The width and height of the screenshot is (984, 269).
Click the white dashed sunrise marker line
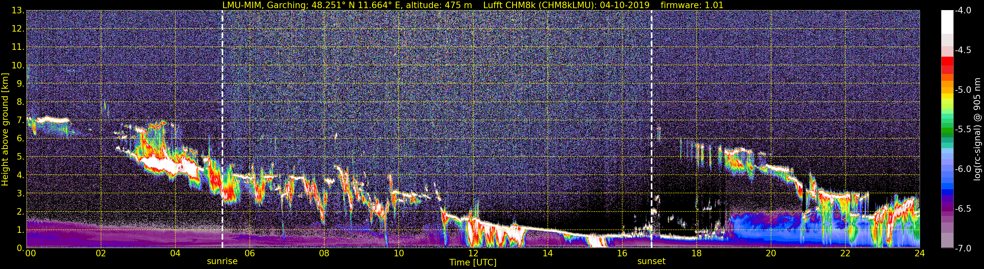click(x=222, y=129)
